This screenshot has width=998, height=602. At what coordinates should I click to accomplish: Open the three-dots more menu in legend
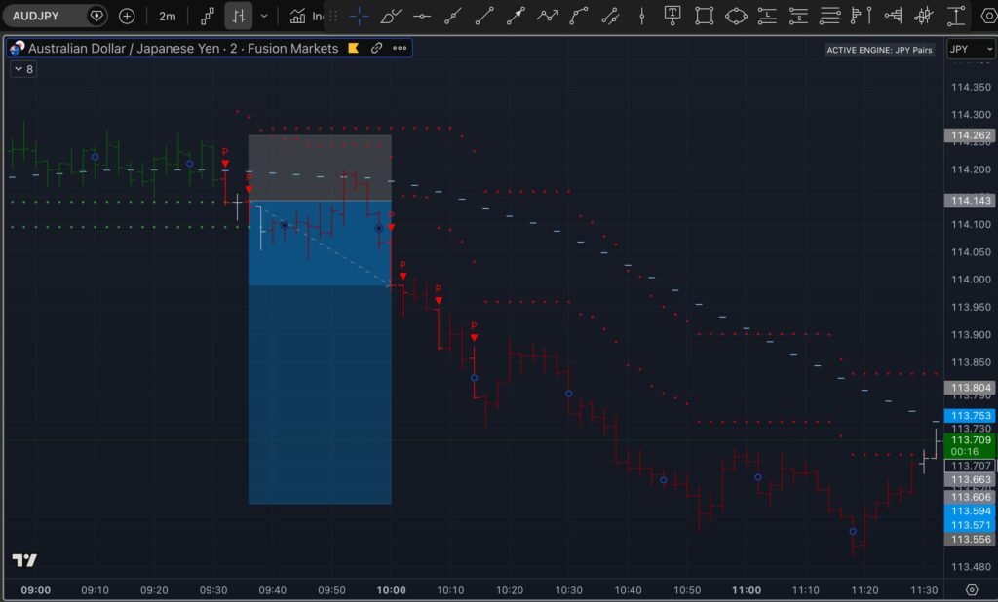coord(400,48)
